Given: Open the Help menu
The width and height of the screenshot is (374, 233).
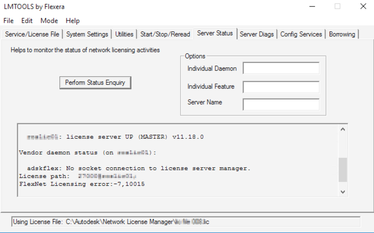Looking at the screenshot, I should 73,21.
